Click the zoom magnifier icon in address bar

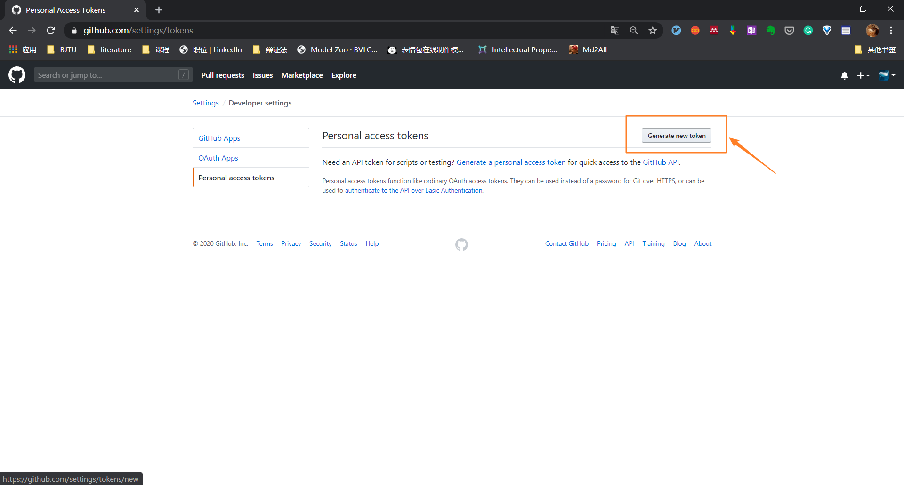(x=634, y=31)
